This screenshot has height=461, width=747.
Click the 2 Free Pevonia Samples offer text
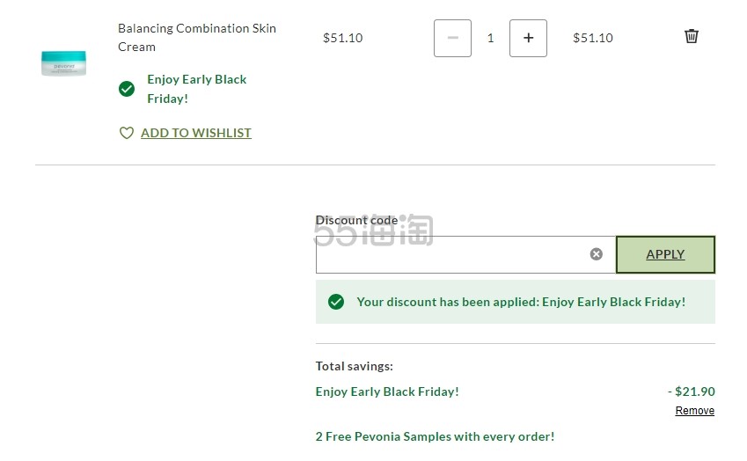coord(435,436)
